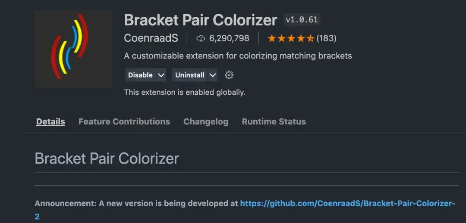Viewport: 466px width, 223px height.
Task: Click the Bracket Pair Colorizer readme heading
Action: (107, 158)
